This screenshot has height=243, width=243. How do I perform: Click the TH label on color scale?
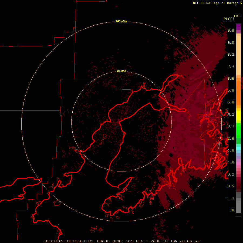click(x=232, y=210)
